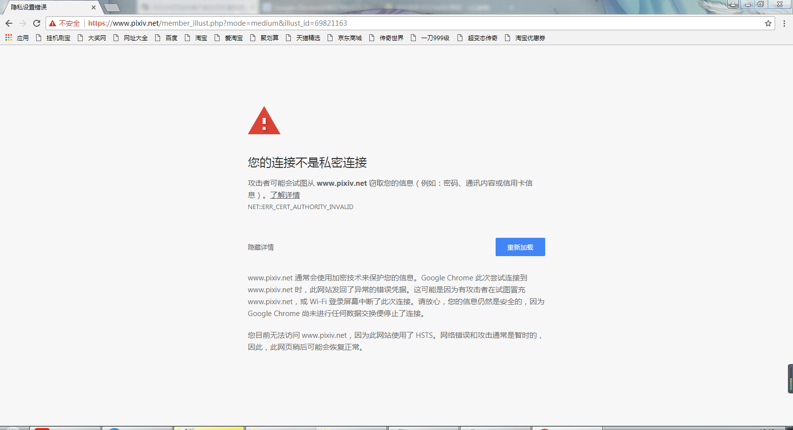Open the 超变态传奇 bookmark

tap(477, 38)
